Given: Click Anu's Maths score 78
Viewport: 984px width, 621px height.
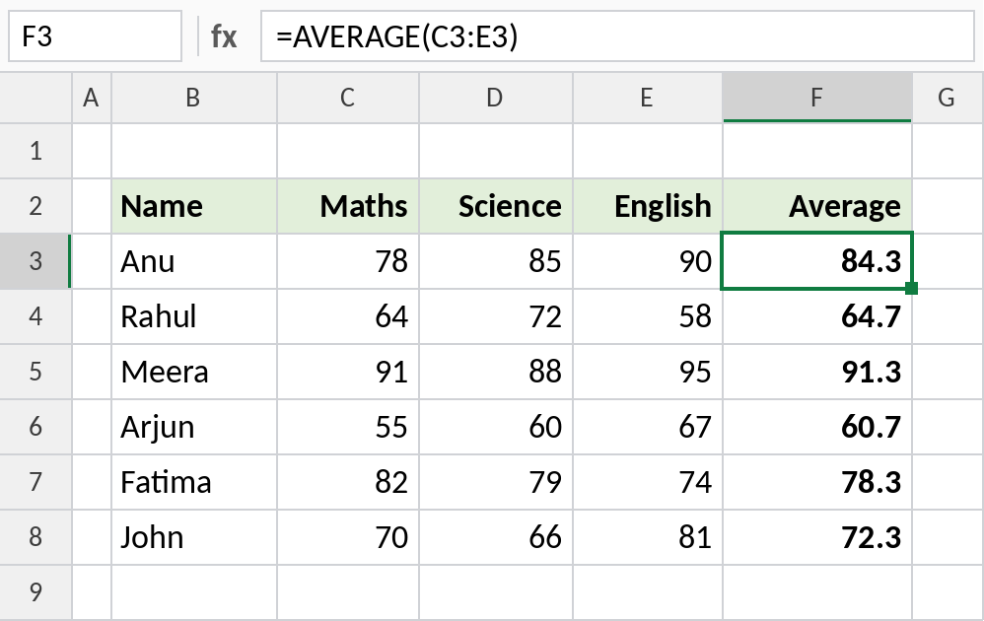Looking at the screenshot, I should pyautogui.click(x=348, y=261).
